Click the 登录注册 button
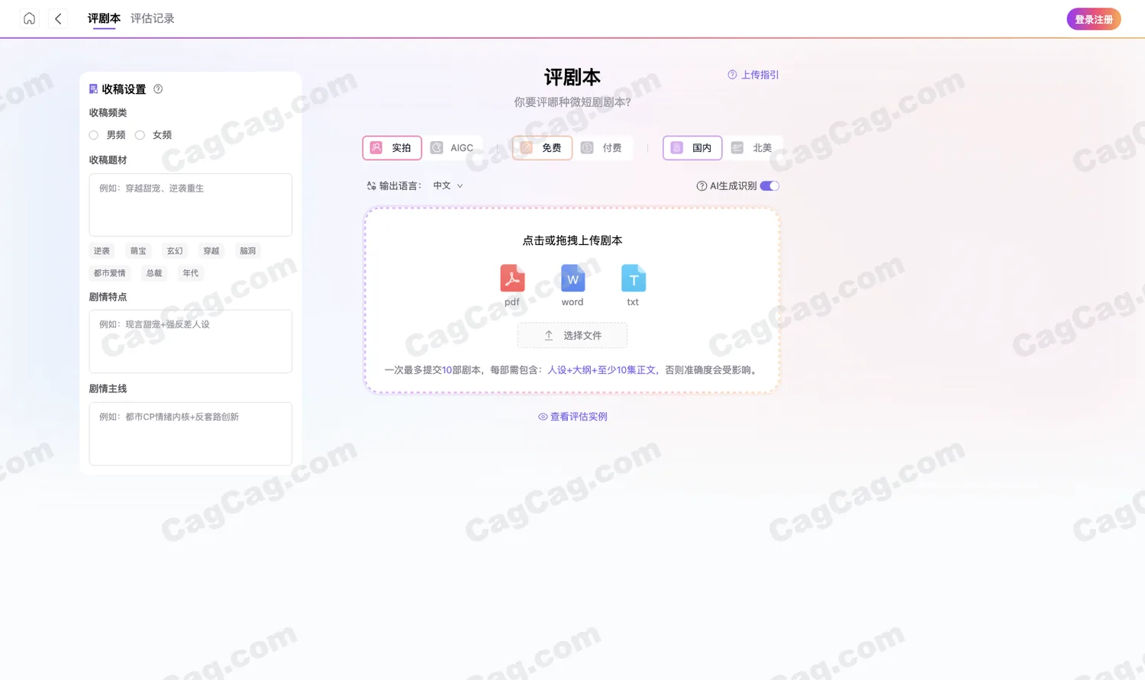 coord(1094,19)
